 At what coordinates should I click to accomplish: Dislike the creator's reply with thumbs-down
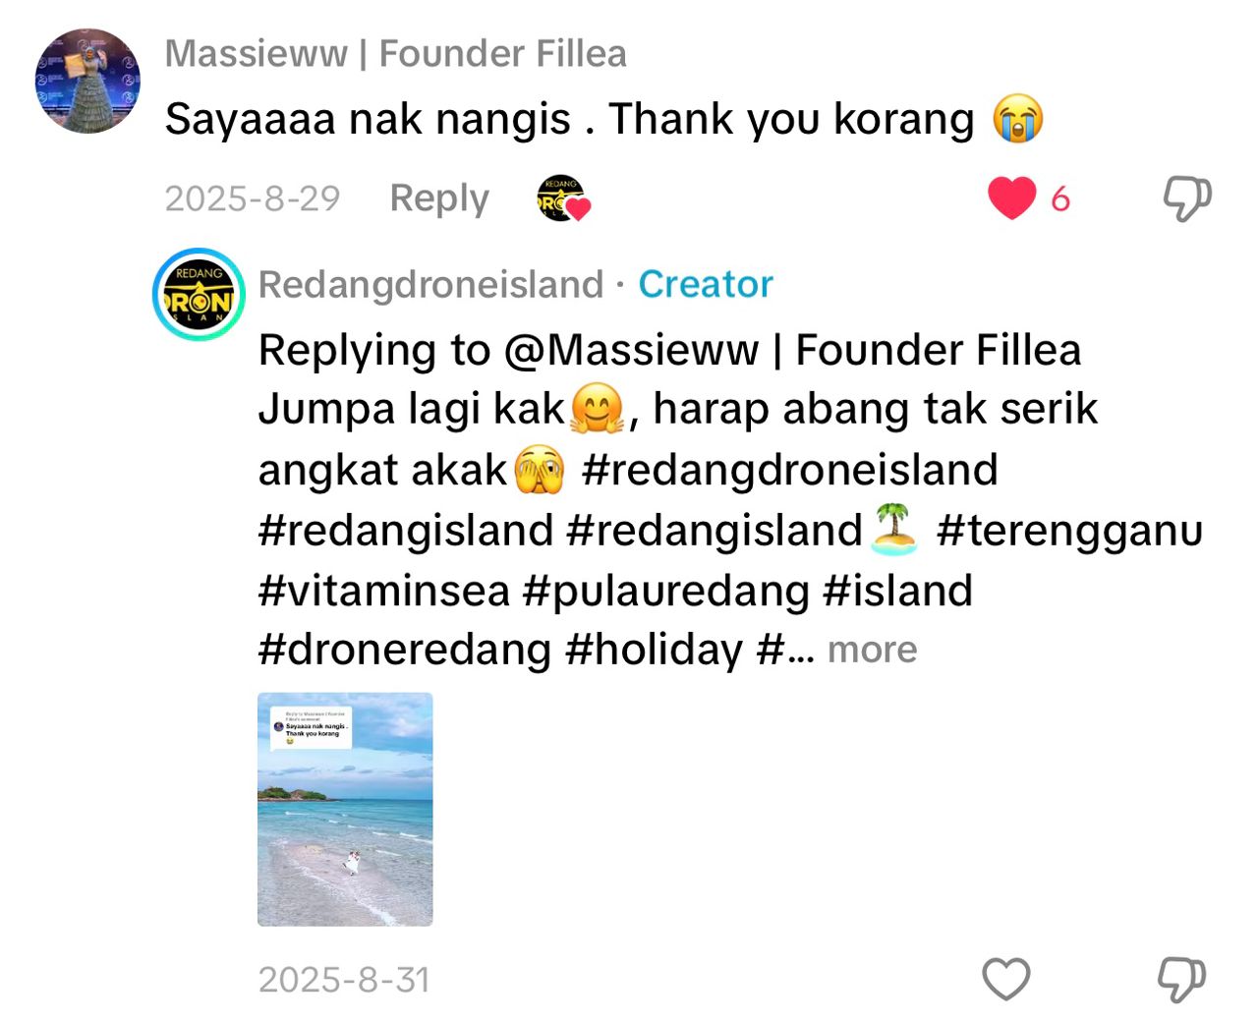click(x=1181, y=979)
